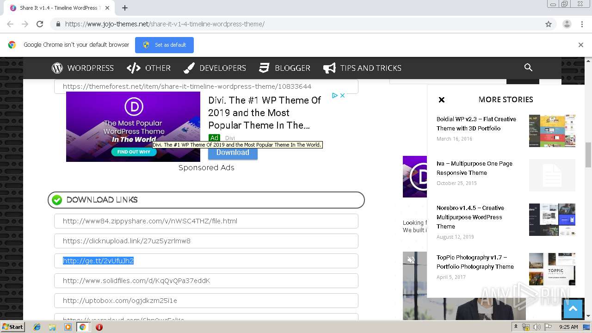Click the padlock site info icon
The image size is (592, 333).
pos(58,24)
